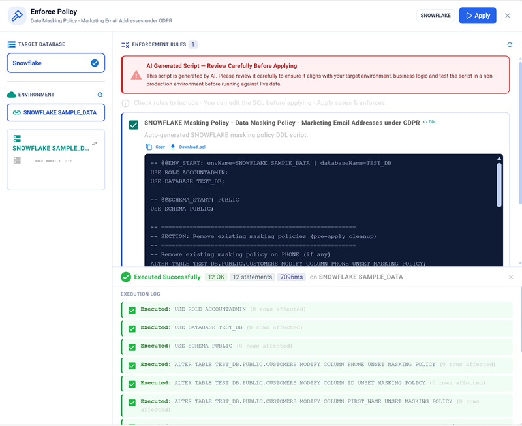Click the Enforcement Rules icon

click(125, 44)
